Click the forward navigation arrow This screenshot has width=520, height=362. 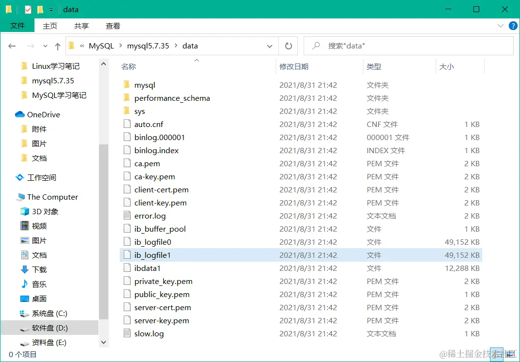pyautogui.click(x=31, y=46)
